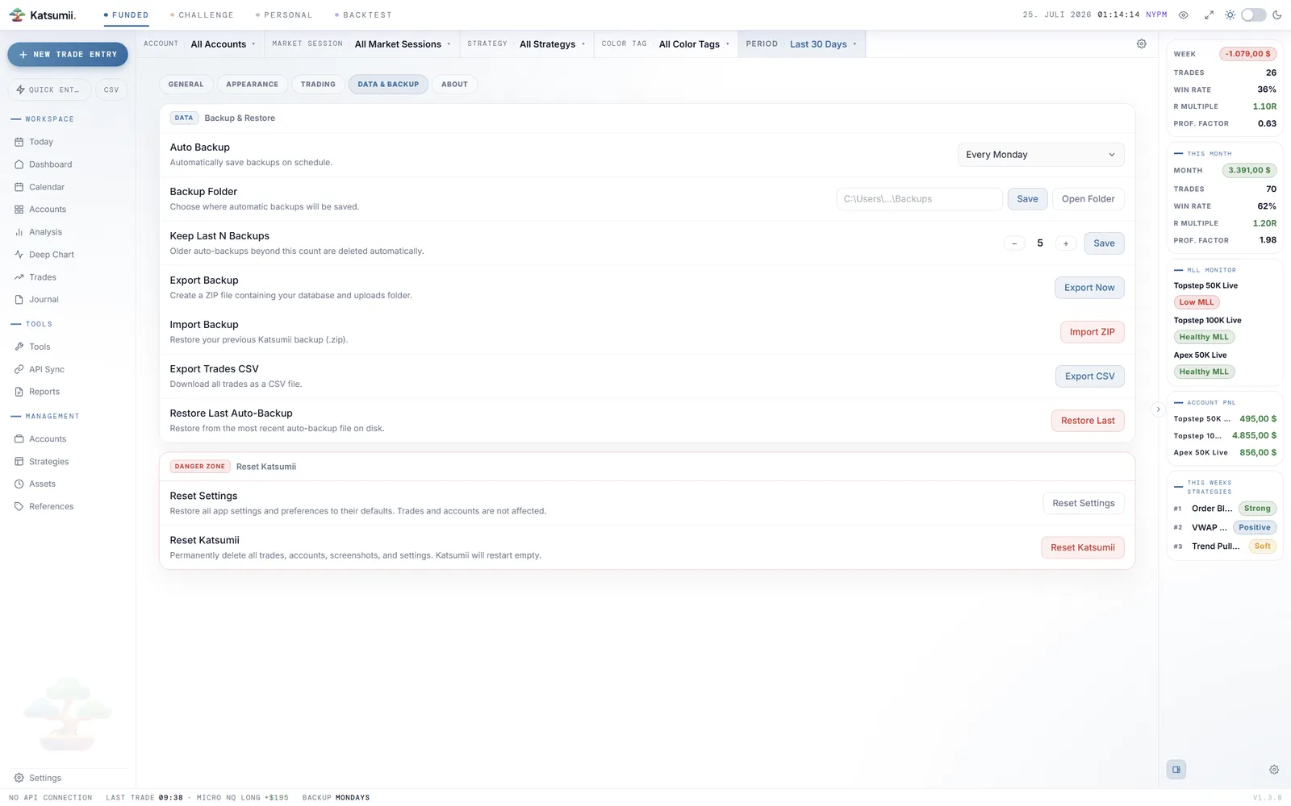Toggle the eye visibility icon in the top bar
This screenshot has width=1291, height=806.
click(x=1184, y=15)
